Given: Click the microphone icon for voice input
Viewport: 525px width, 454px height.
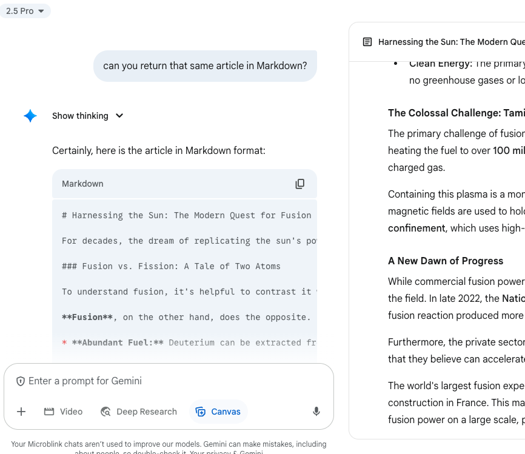Looking at the screenshot, I should (316, 412).
